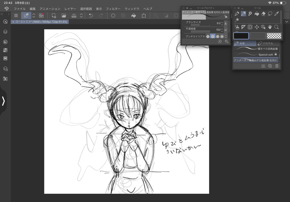Expand options arrows next to save icon
The height and width of the screenshot is (202, 290).
tap(81, 16)
